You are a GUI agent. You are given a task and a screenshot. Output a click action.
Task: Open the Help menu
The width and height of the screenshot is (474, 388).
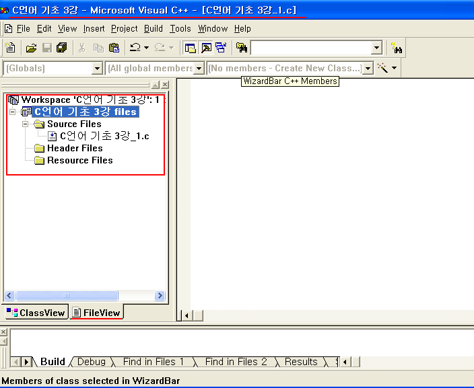click(x=242, y=29)
